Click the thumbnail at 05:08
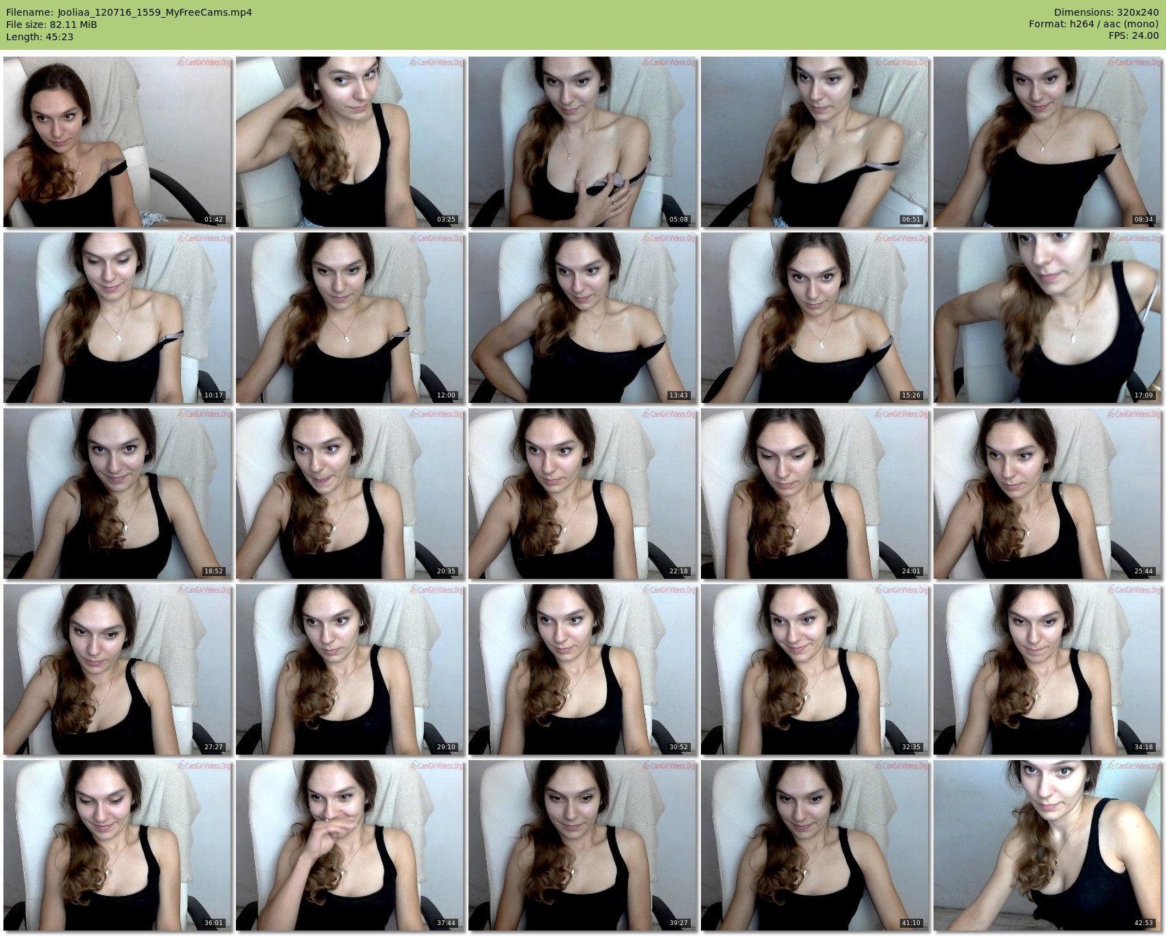Image resolution: width=1166 pixels, height=936 pixels. click(x=582, y=142)
